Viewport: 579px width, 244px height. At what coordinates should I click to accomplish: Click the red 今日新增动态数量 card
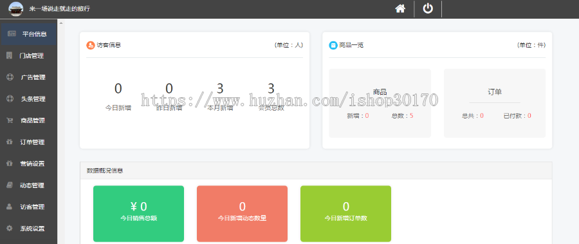(x=243, y=213)
